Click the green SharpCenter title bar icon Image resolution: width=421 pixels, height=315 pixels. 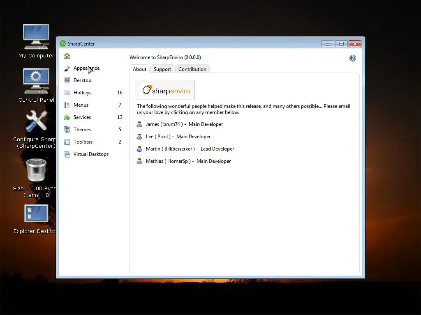click(x=63, y=43)
